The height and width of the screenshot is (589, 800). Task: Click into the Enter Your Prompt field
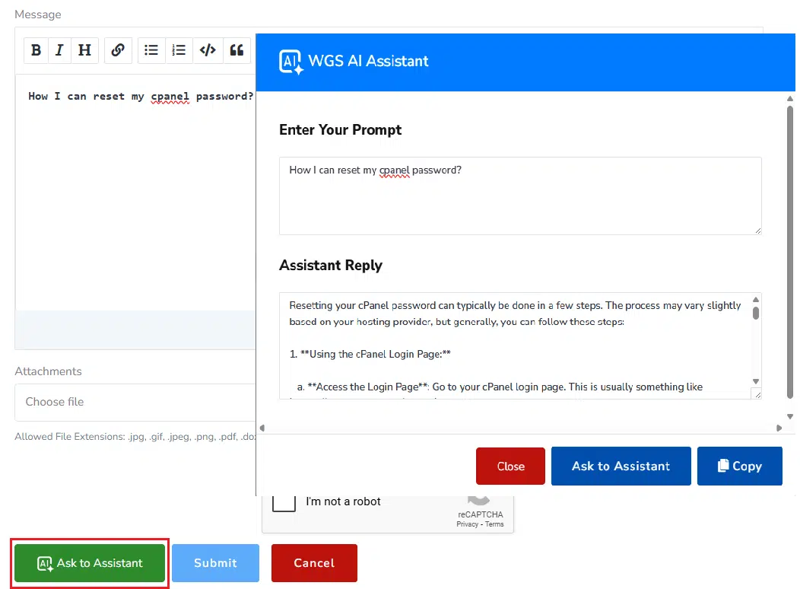(x=519, y=196)
